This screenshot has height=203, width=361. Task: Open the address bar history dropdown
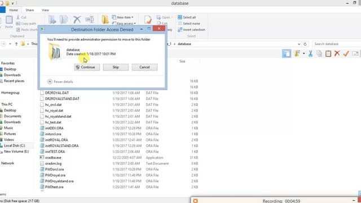[x=299, y=44]
